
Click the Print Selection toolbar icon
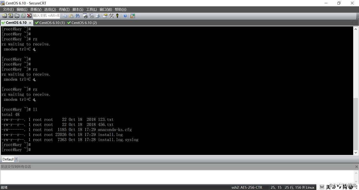[x=91, y=16]
